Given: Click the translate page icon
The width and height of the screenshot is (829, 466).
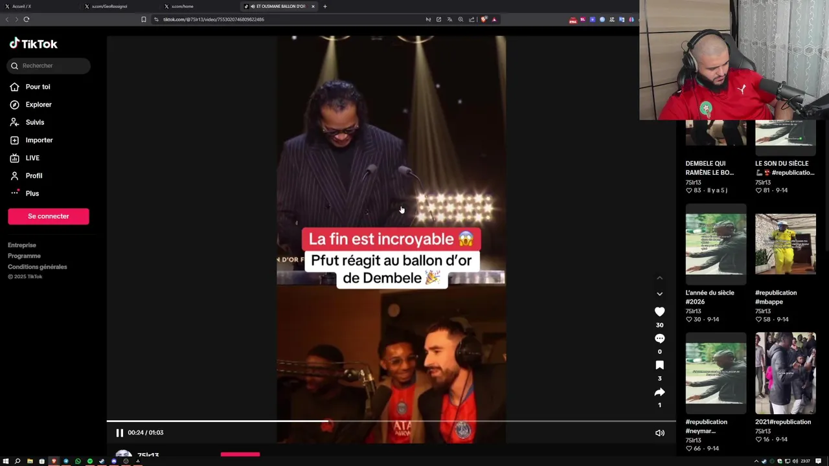Looking at the screenshot, I should tap(449, 19).
